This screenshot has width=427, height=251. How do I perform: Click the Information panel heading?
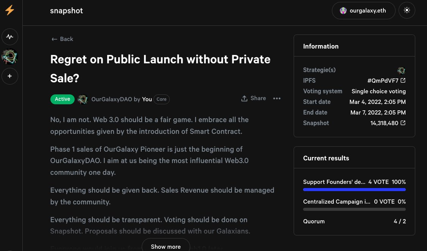(x=321, y=46)
